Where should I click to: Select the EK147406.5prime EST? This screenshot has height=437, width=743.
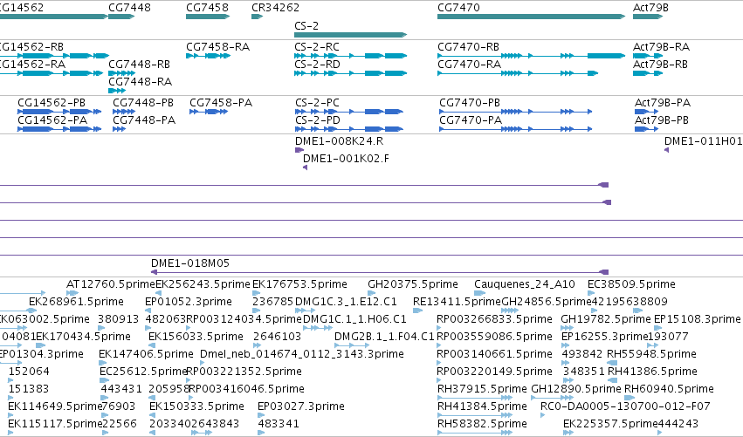tap(102, 363)
